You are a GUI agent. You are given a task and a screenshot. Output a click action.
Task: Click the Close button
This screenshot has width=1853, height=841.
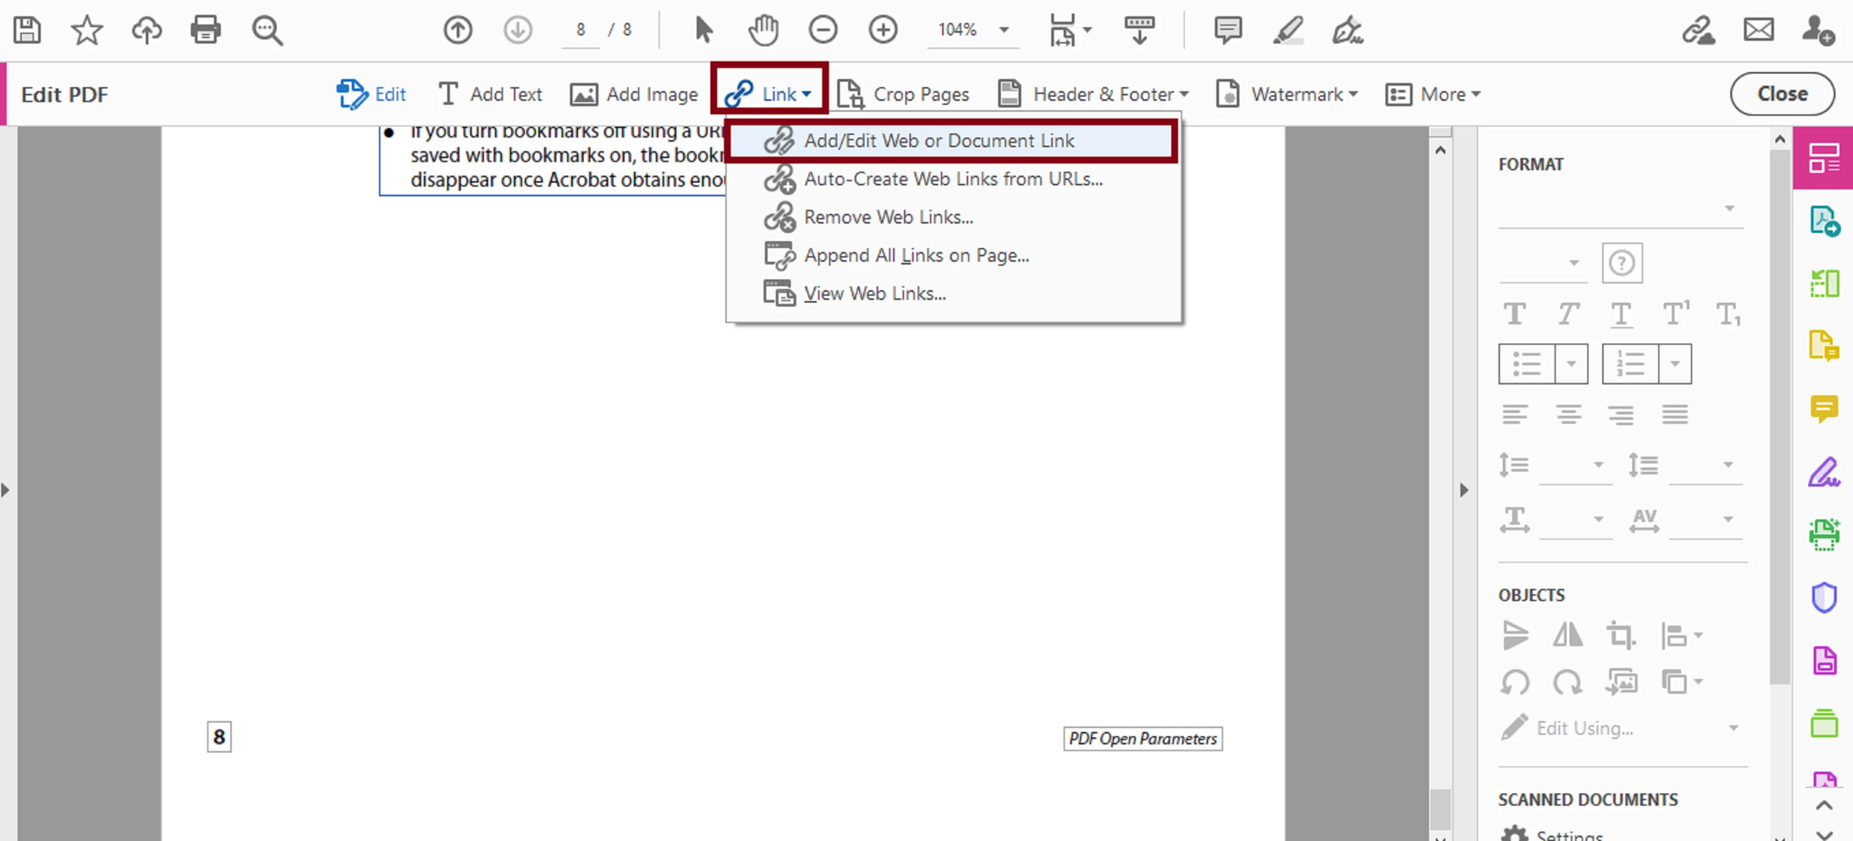pyautogui.click(x=1782, y=94)
